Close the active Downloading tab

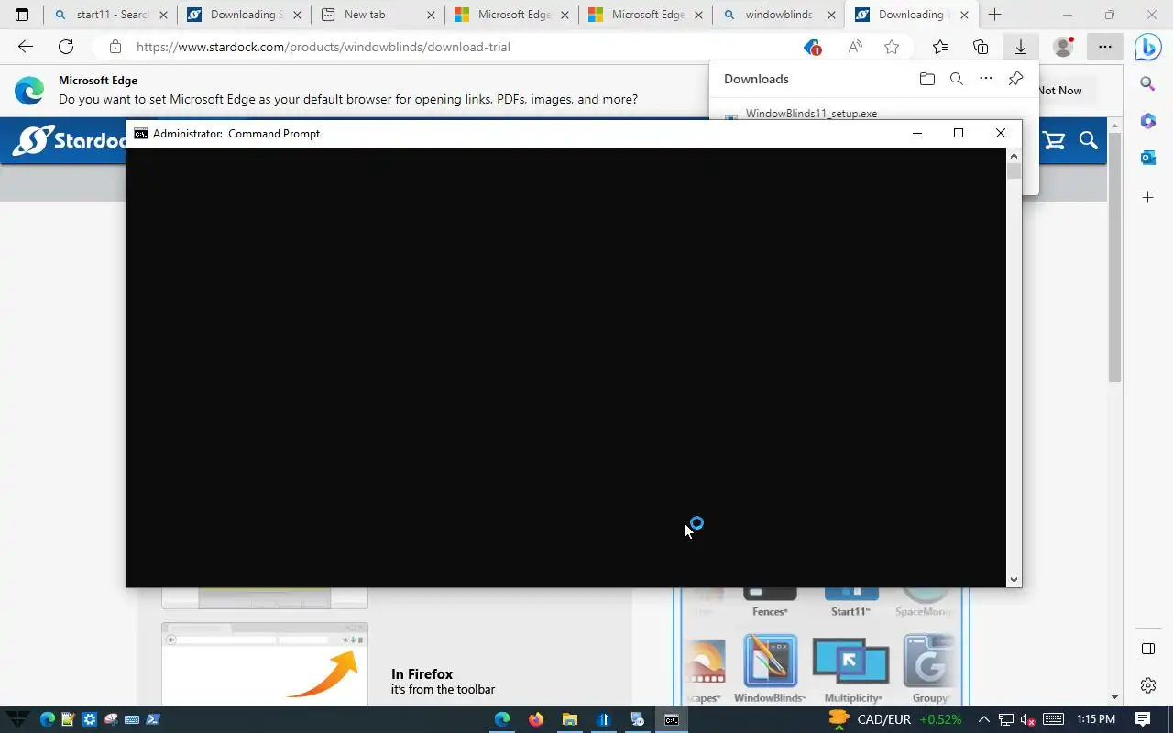click(964, 15)
